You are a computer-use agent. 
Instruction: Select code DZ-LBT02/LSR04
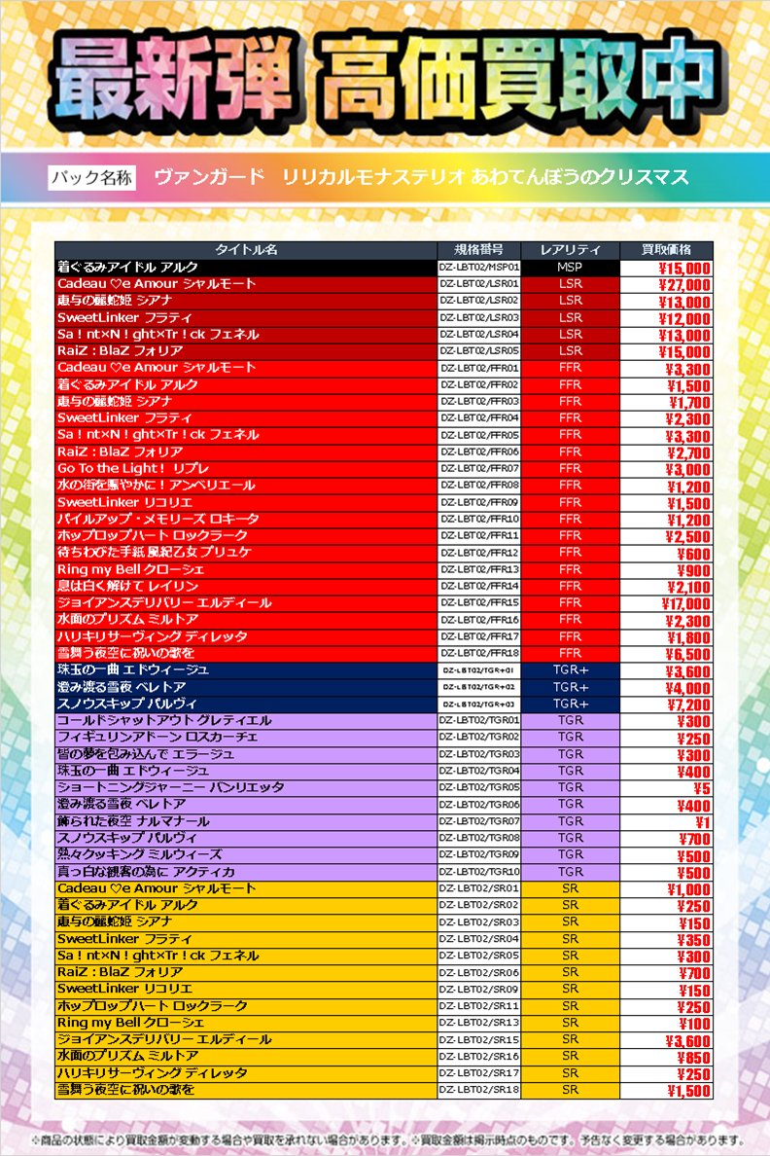479,335
